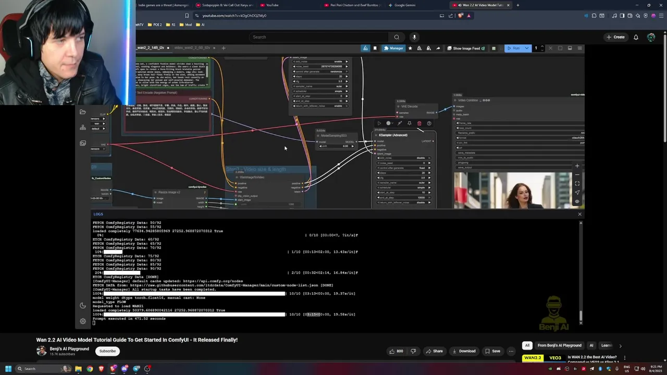Zoom in with the canvas plus button
This screenshot has width=667, height=375.
(x=577, y=166)
